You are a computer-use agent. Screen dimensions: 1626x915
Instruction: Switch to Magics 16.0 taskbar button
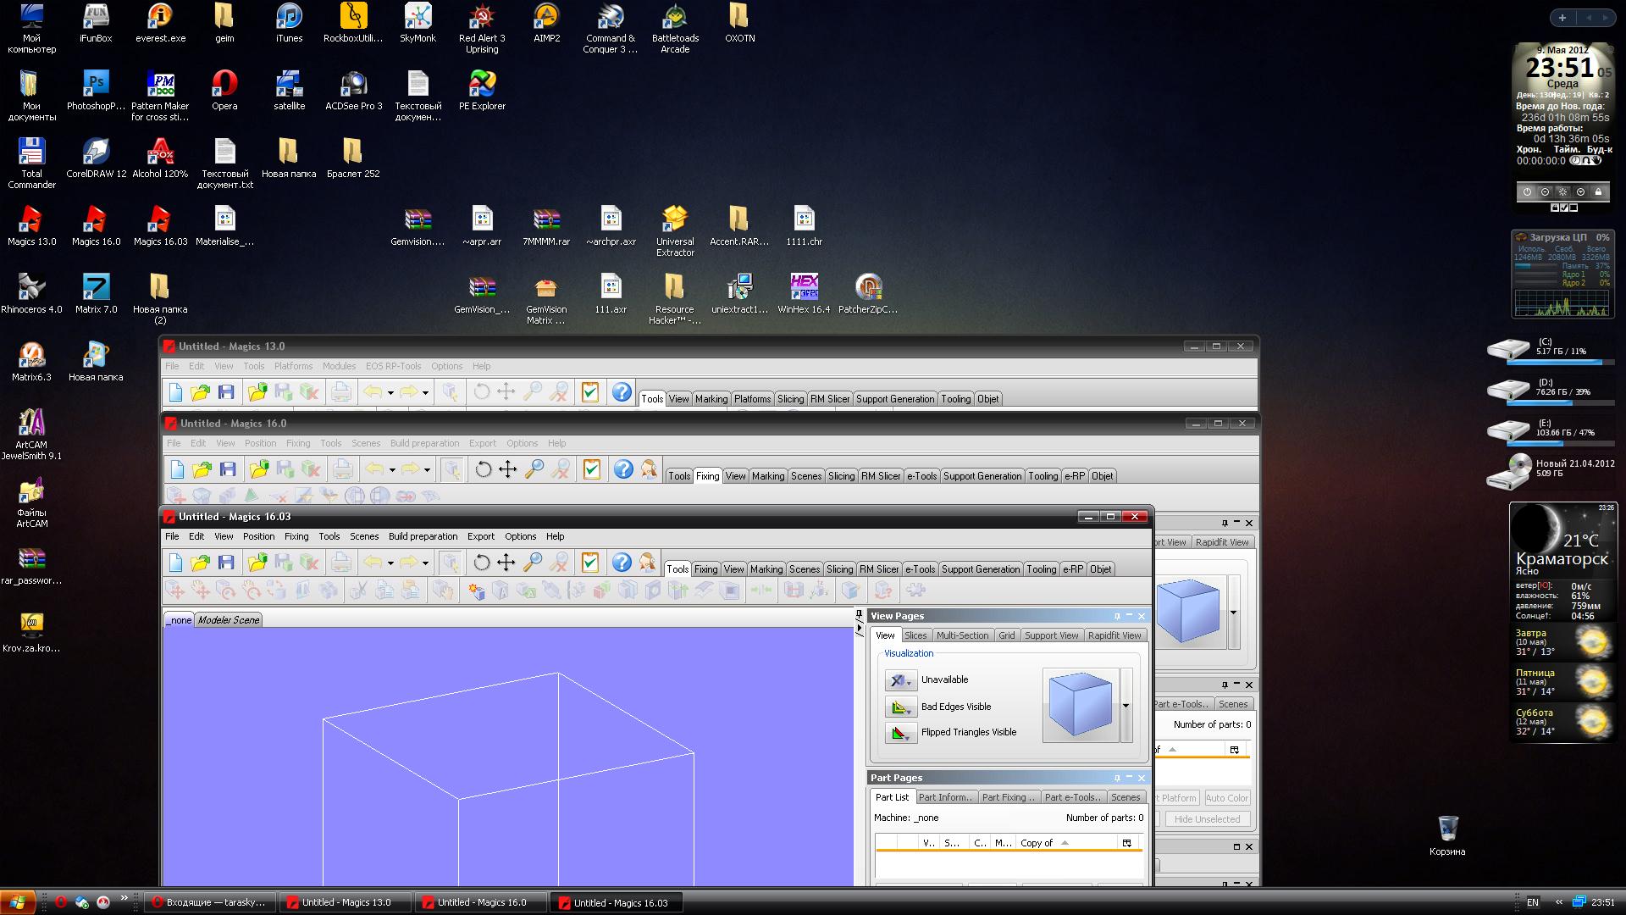click(x=482, y=902)
